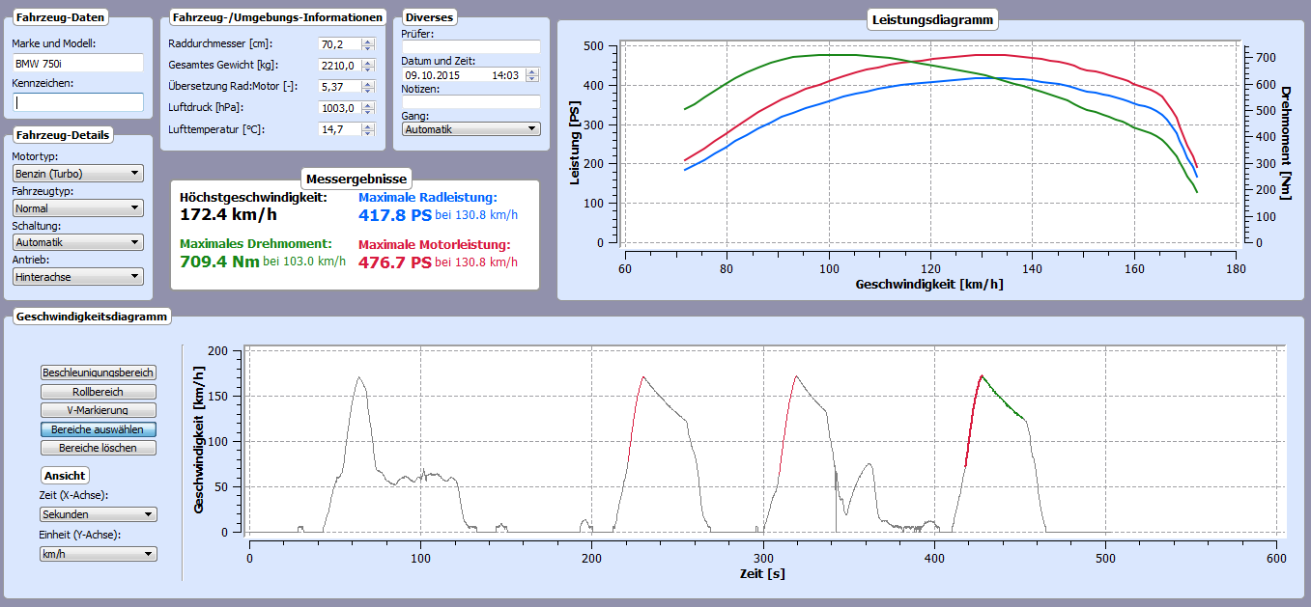Increase Übersetzung Rad:Motor using up arrow
Image resolution: width=1311 pixels, height=607 pixels.
[367, 83]
